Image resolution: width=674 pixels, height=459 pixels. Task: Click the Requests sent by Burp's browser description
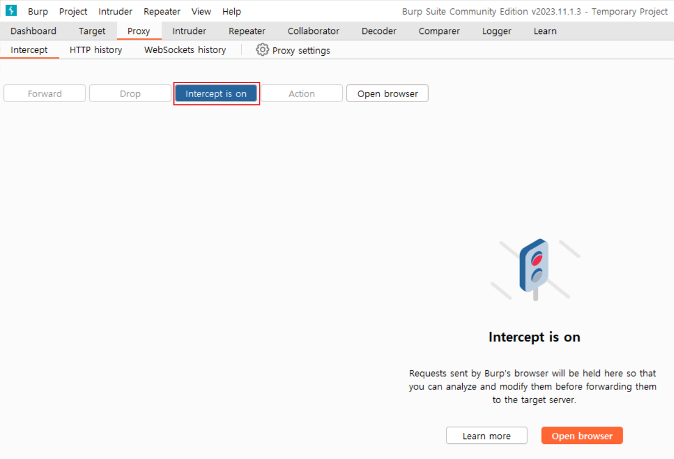[532, 386]
